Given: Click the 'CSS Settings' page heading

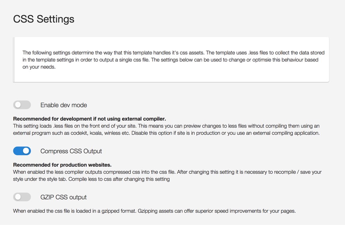Looking at the screenshot, I should pyautogui.click(x=43, y=19).
